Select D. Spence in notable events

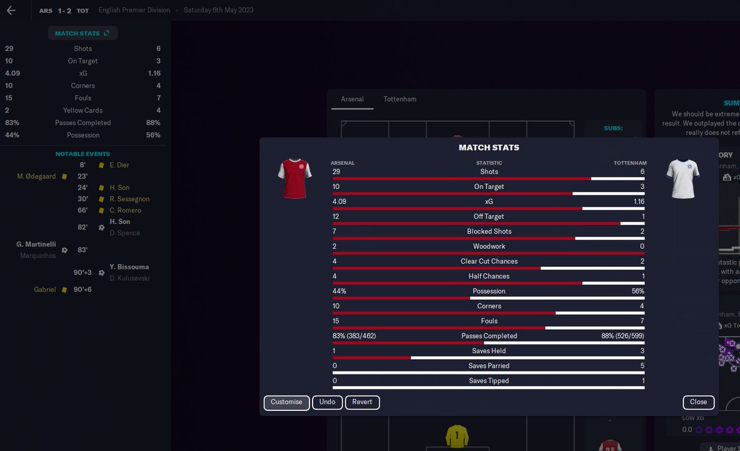point(125,233)
